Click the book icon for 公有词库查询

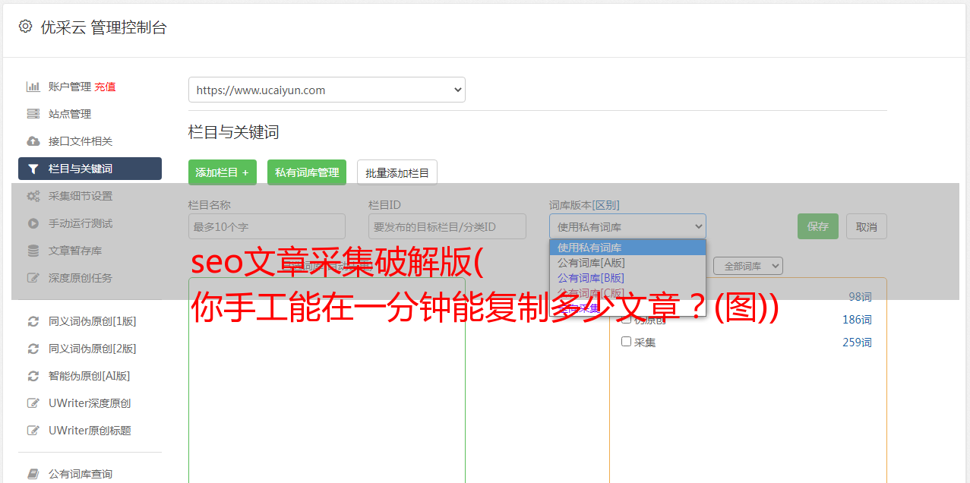[33, 474]
